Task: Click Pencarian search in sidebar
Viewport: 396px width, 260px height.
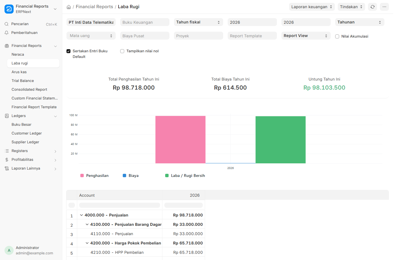Action: coord(31,24)
